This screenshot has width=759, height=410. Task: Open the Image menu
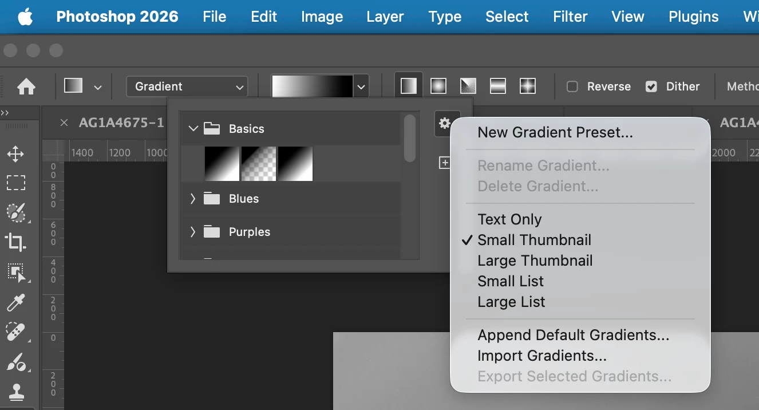point(322,17)
